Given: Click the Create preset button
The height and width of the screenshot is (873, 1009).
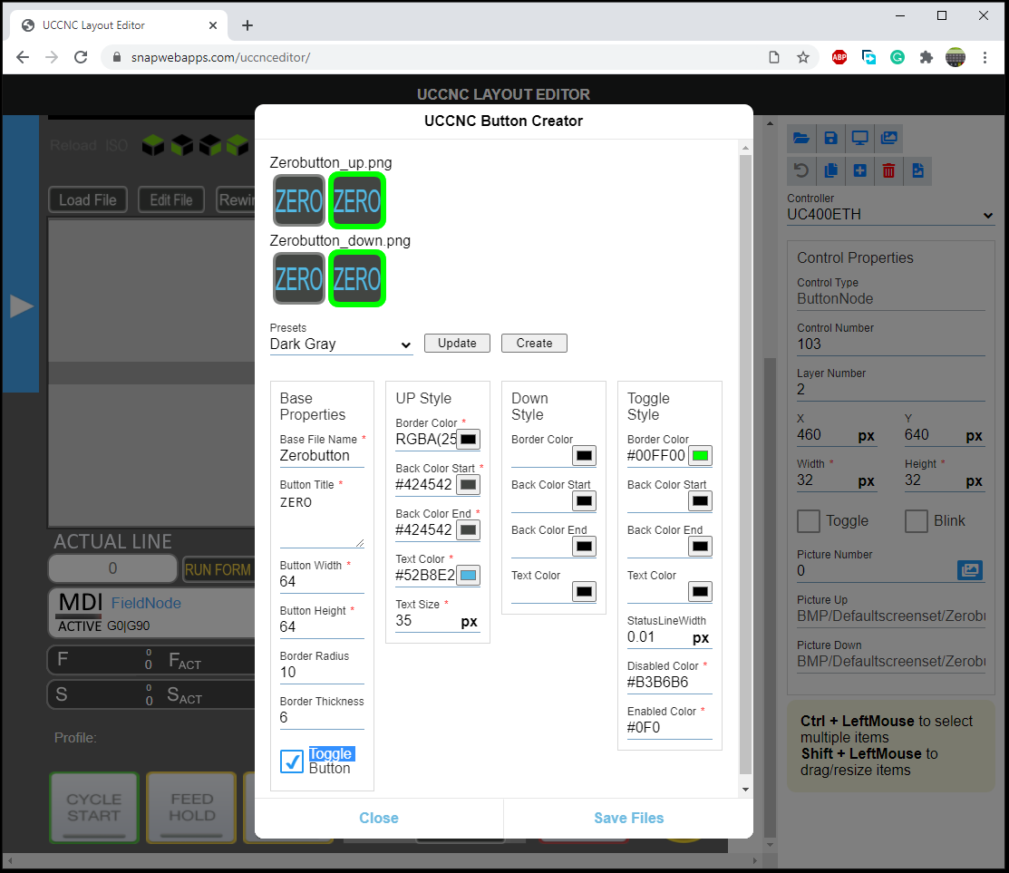Looking at the screenshot, I should 534,343.
